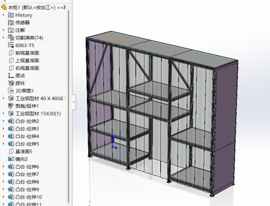The height and width of the screenshot is (206, 270).
Task: Click the 镜向2 mirror feature icon
Action: tap(11, 159)
